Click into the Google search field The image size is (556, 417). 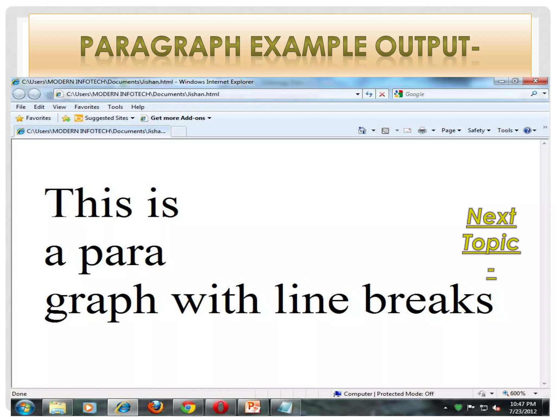click(462, 94)
